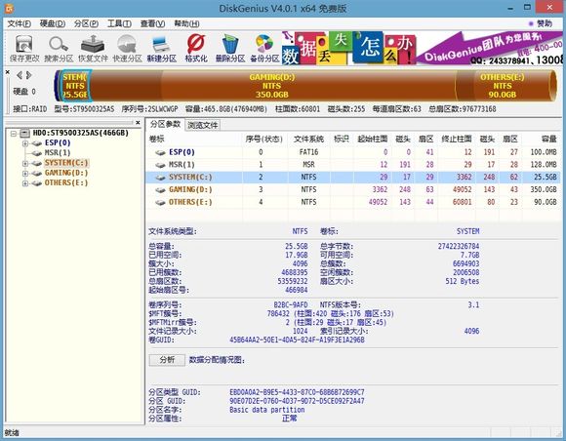Go to previous disk with left arrow

coord(20,75)
